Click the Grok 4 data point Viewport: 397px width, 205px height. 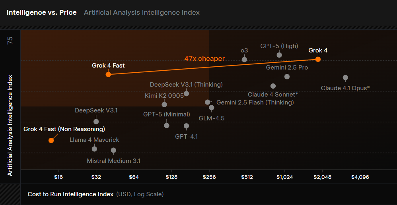tap(318, 59)
